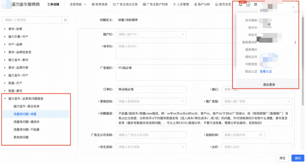The width and height of the screenshot is (306, 165).
Task: Open the 人员管理 menu item
Action: point(181,4)
